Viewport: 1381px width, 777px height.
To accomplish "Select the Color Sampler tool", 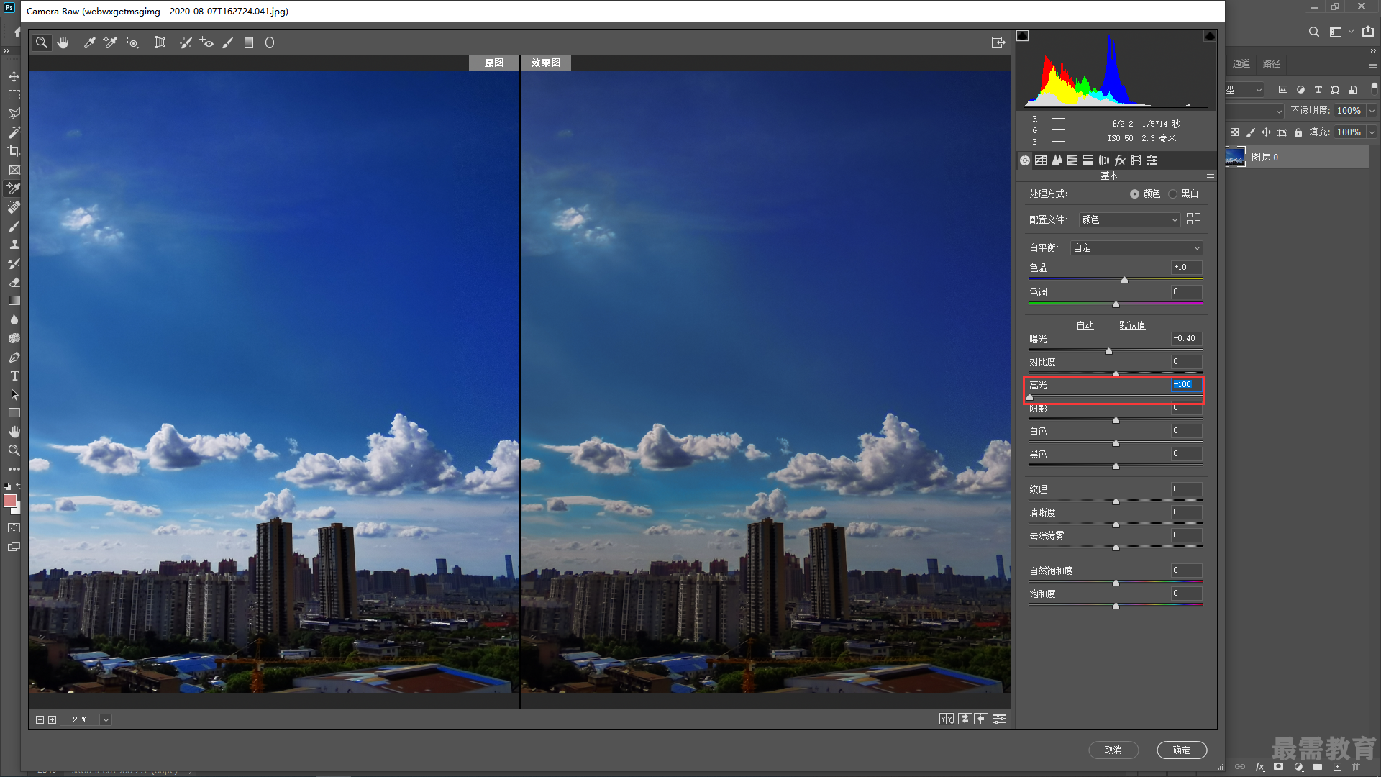I will [x=110, y=43].
